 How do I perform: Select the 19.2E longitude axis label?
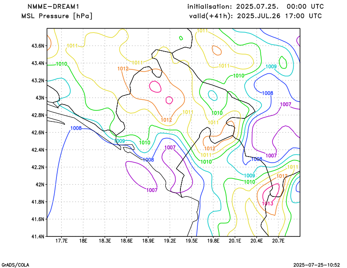coord(170,241)
